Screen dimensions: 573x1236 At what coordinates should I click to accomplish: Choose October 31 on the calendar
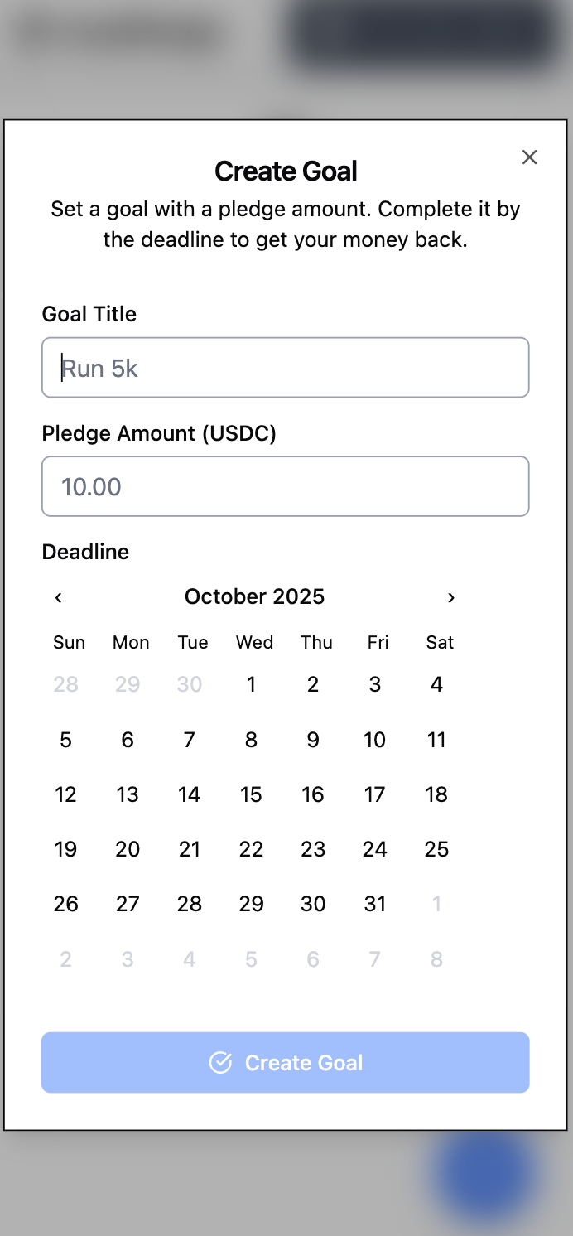(374, 904)
